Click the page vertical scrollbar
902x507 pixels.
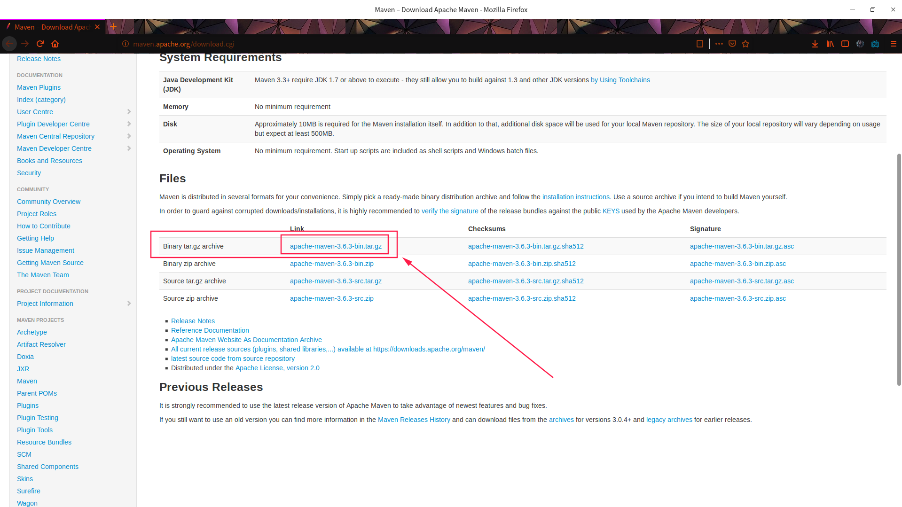899,269
